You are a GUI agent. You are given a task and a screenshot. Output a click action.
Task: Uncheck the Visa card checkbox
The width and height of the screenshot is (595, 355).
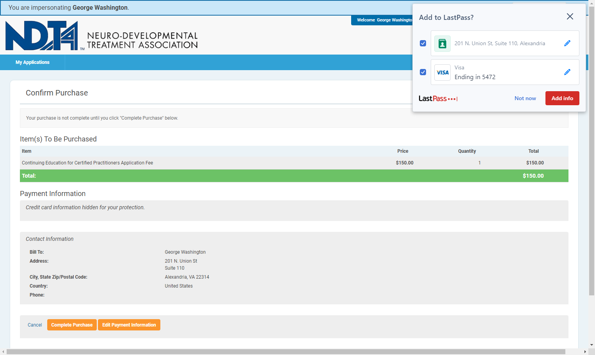(x=423, y=72)
